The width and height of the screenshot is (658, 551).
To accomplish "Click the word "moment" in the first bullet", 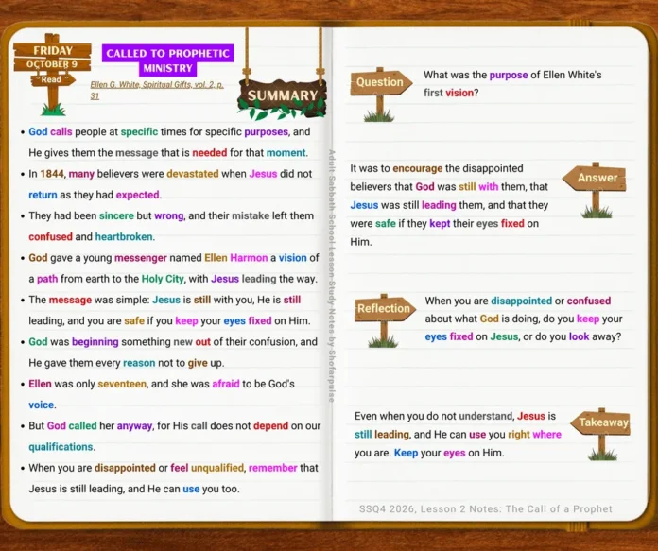I will pyautogui.click(x=286, y=153).
